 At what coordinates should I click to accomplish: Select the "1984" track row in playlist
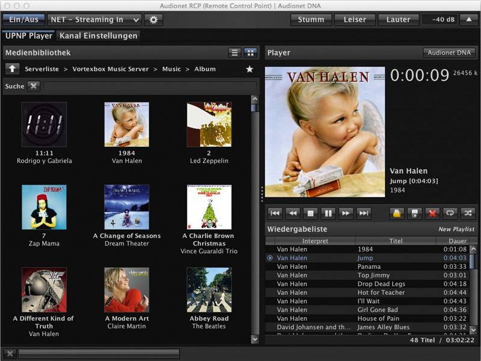[x=367, y=249]
